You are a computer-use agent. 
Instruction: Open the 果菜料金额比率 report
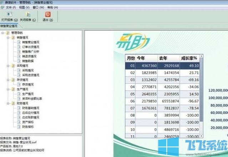32,98
